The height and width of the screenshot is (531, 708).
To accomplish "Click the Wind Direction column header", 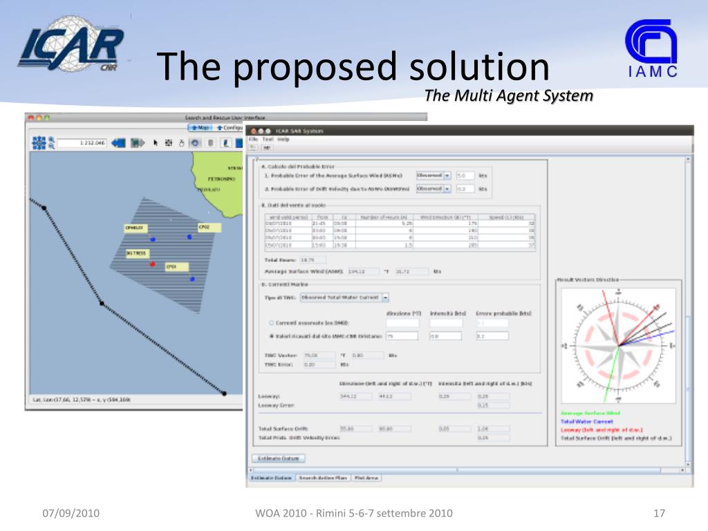I will click(445, 217).
